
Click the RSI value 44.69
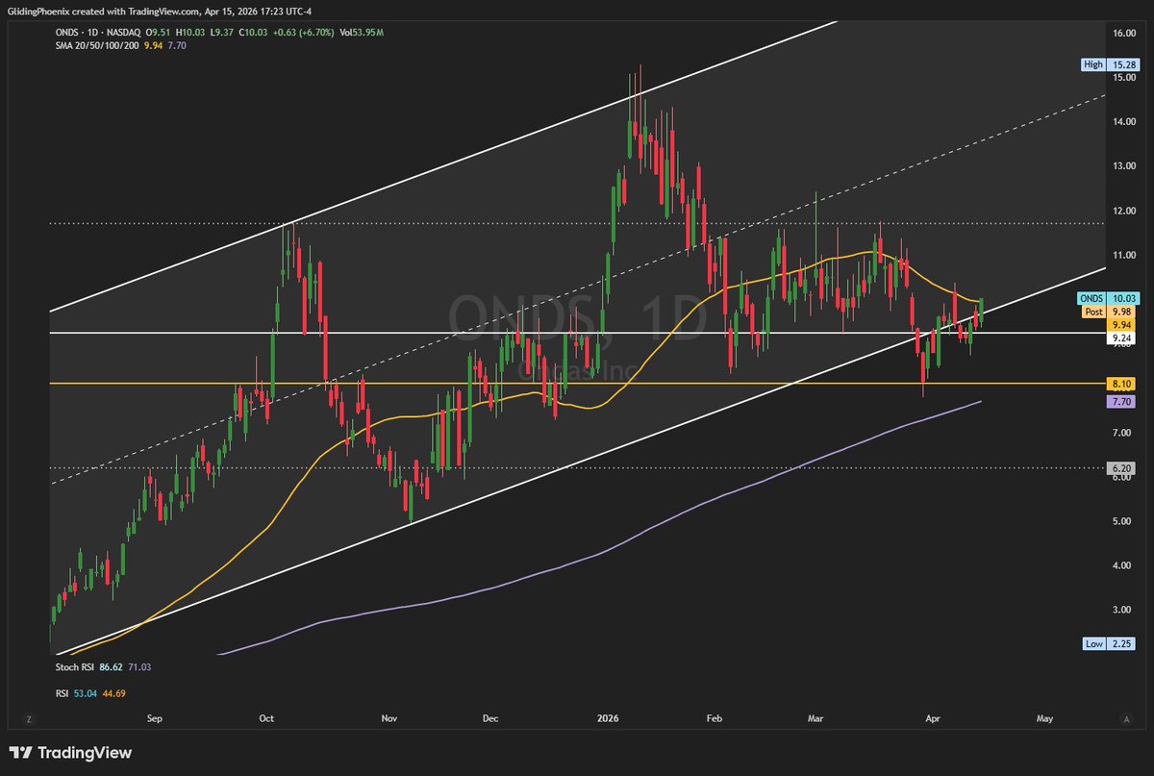pos(116,691)
